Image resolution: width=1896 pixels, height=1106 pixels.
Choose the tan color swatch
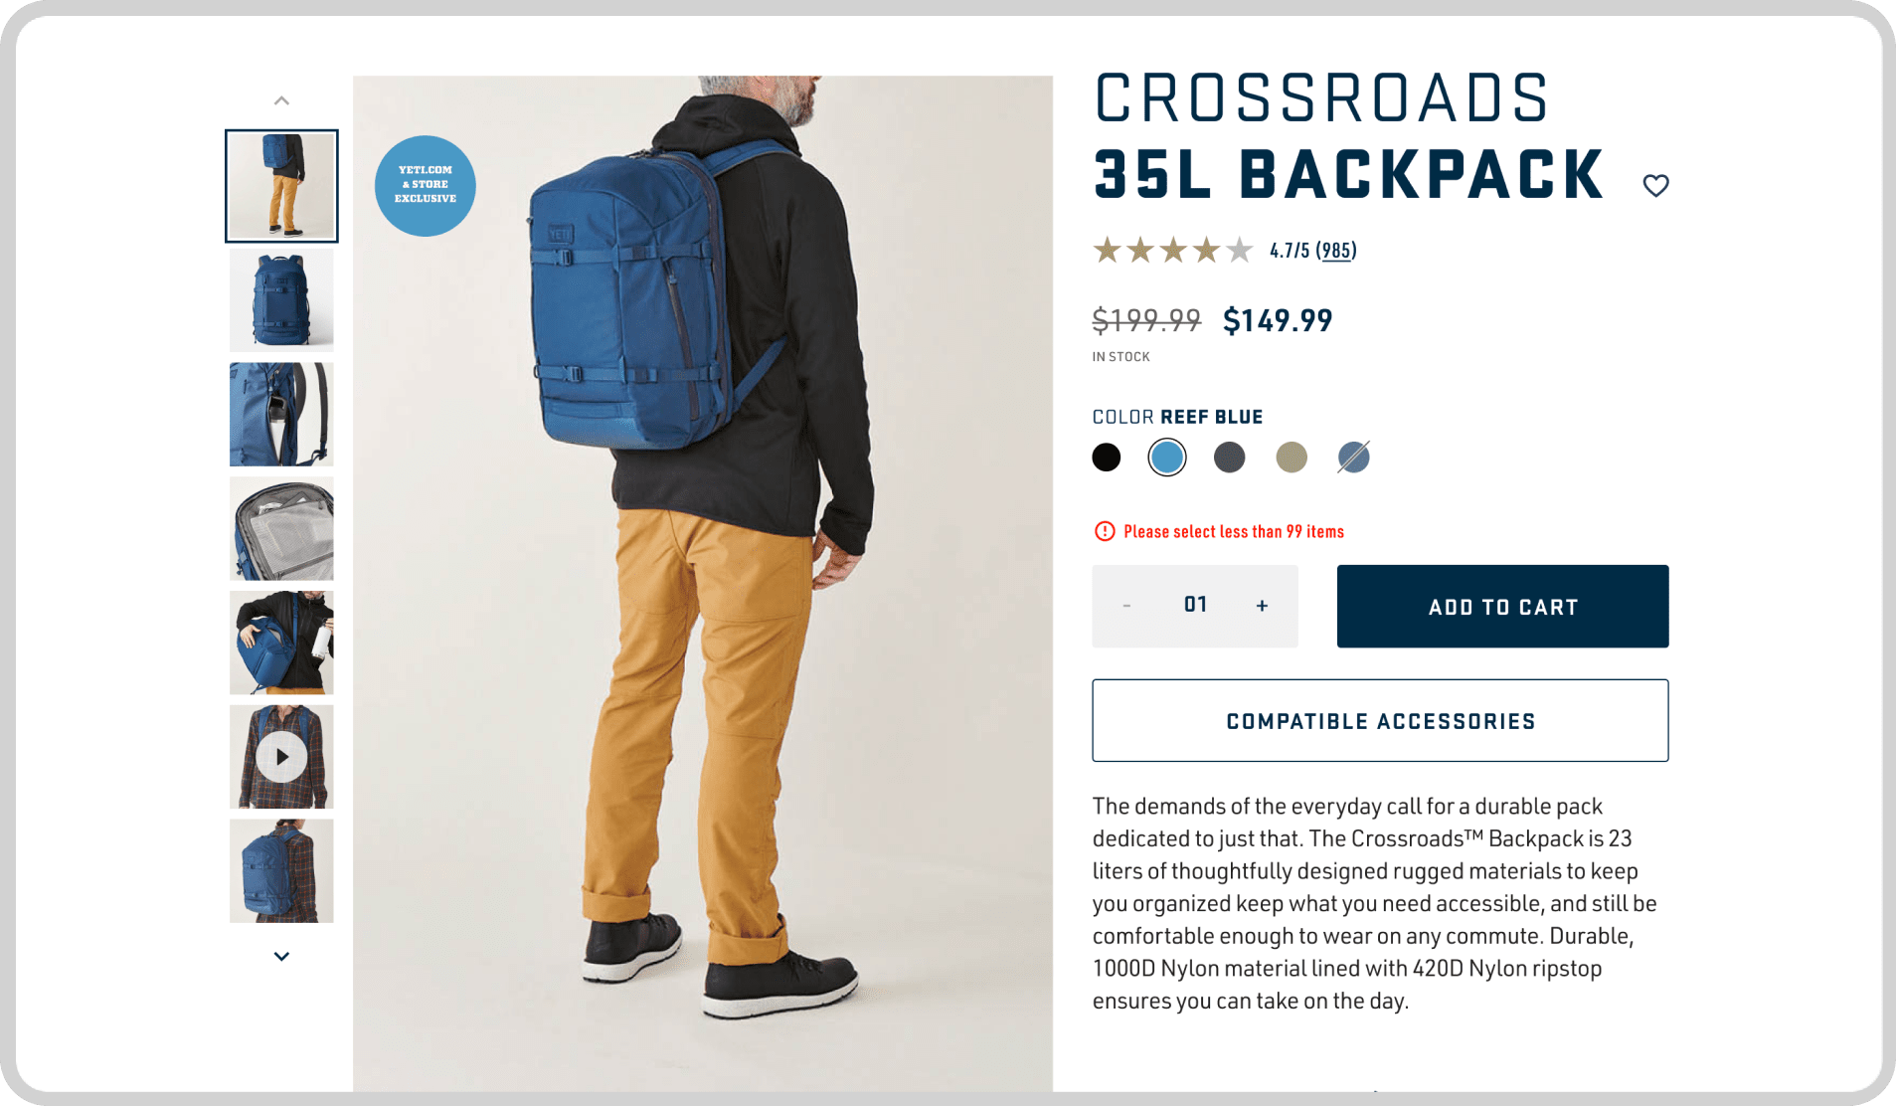point(1292,458)
